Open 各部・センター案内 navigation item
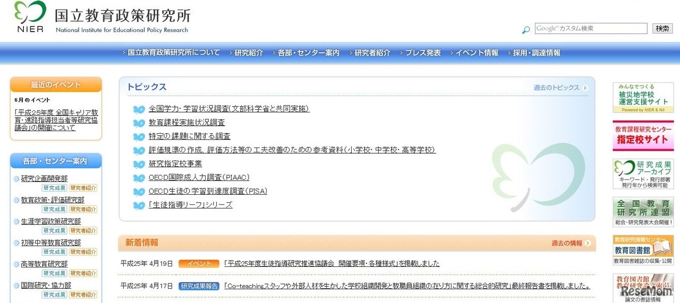This screenshot has width=680, height=303. 309,53
